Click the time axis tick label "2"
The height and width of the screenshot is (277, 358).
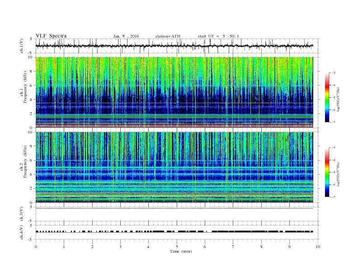coord(92,247)
